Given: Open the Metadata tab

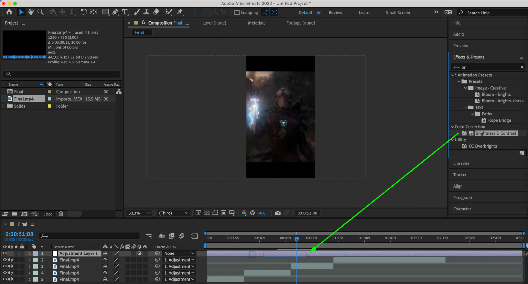Looking at the screenshot, I should (x=256, y=23).
